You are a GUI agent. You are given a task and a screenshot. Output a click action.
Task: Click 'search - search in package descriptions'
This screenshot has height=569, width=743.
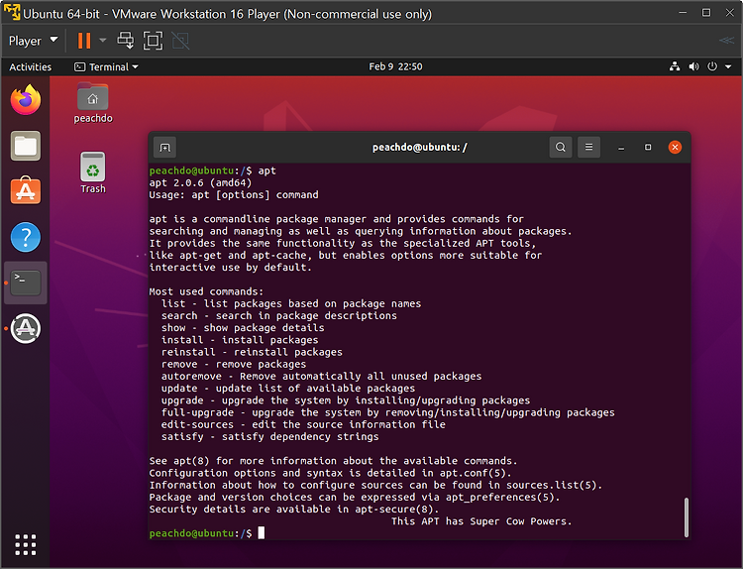279,316
